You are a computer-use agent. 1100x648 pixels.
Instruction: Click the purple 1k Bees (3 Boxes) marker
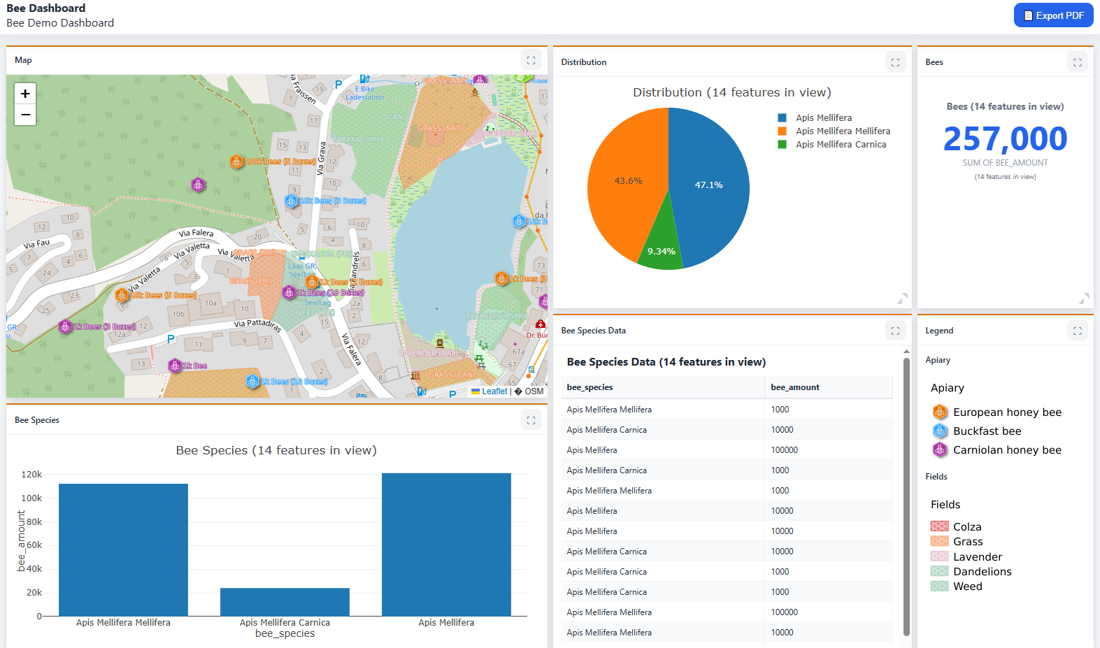(x=65, y=326)
